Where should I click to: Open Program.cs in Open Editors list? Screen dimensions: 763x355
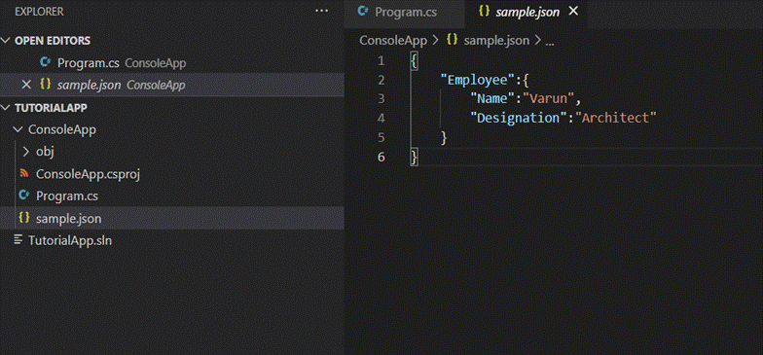171,62
